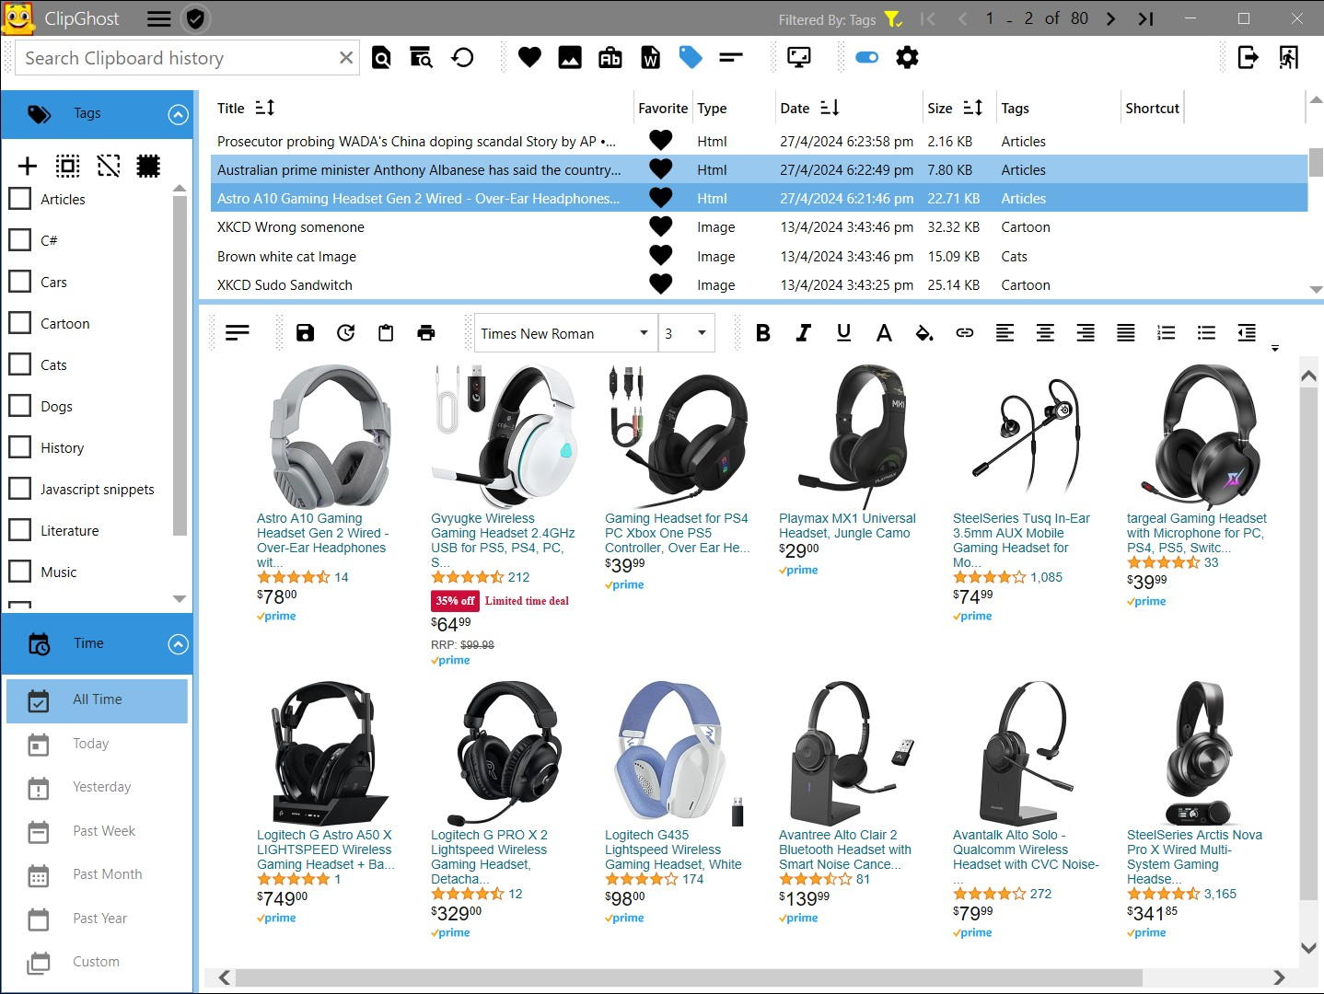The height and width of the screenshot is (994, 1324).
Task: Deselect all tags icon
Action: coord(109,166)
